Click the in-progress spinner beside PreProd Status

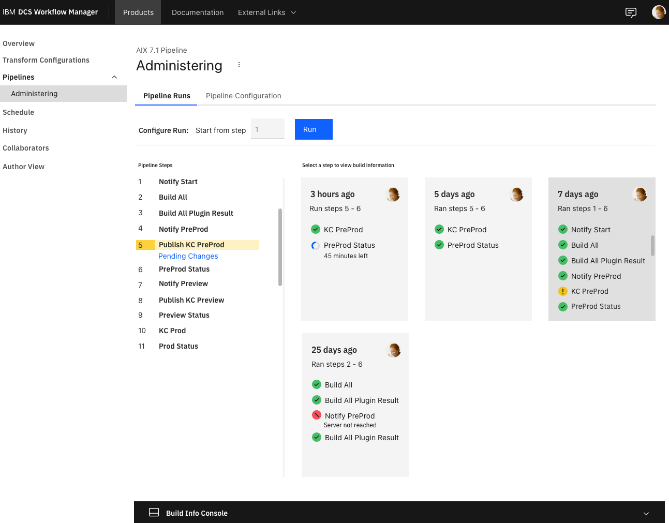(316, 245)
